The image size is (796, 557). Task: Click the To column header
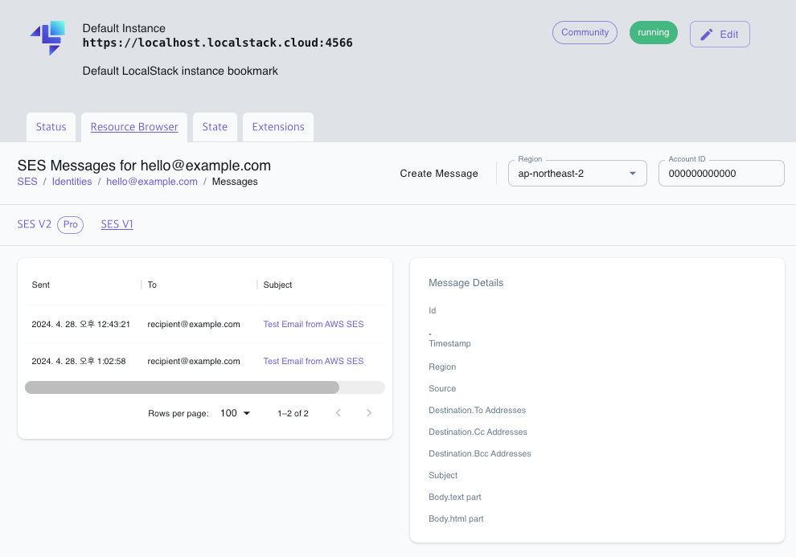[x=152, y=285]
